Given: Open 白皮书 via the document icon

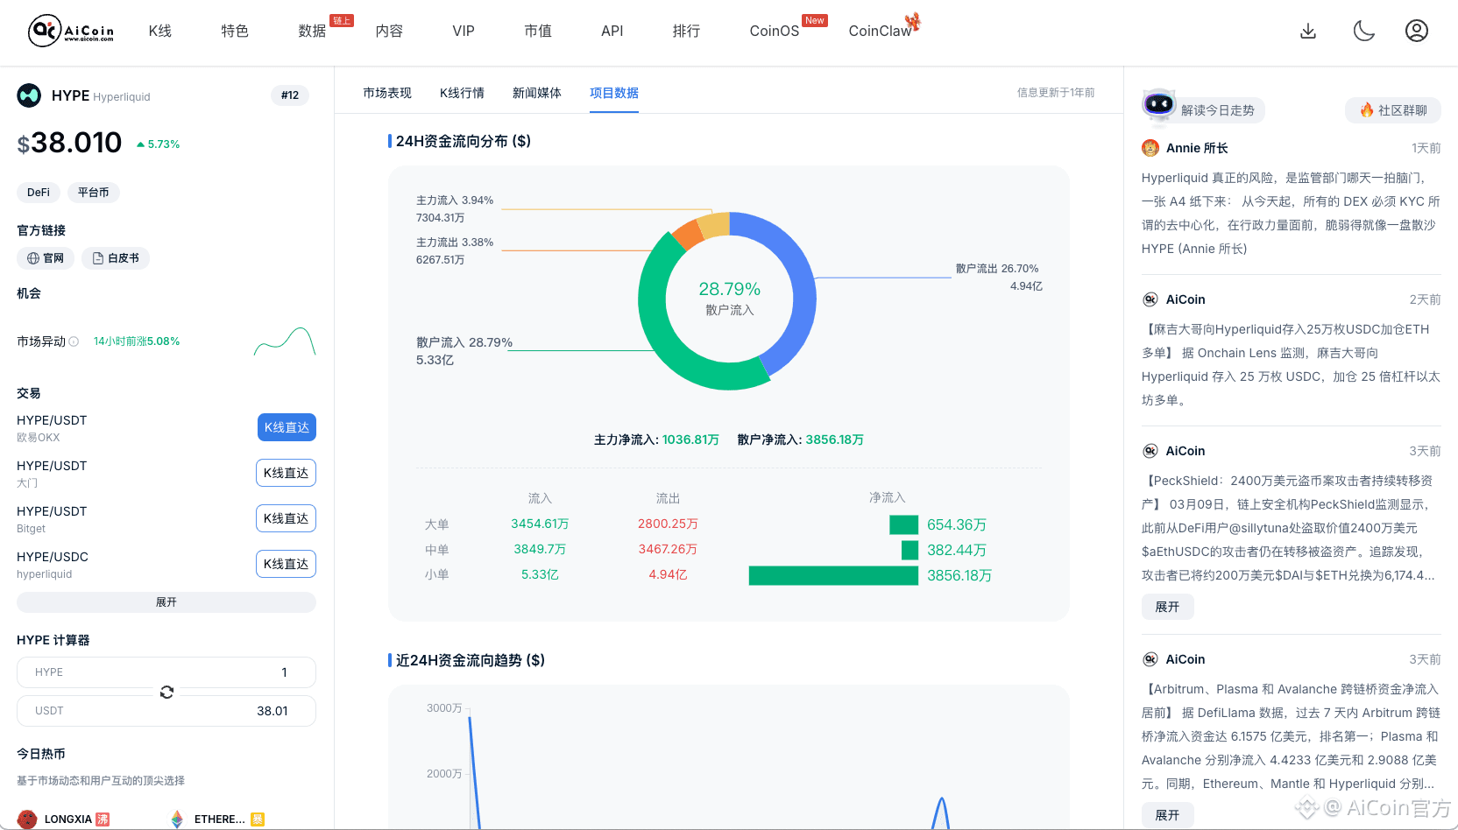Looking at the screenshot, I should tap(96, 258).
